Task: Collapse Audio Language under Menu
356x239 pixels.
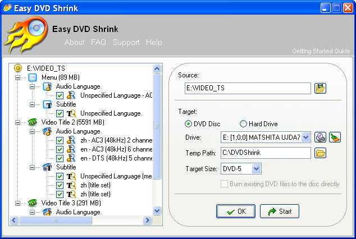Action: [32, 86]
